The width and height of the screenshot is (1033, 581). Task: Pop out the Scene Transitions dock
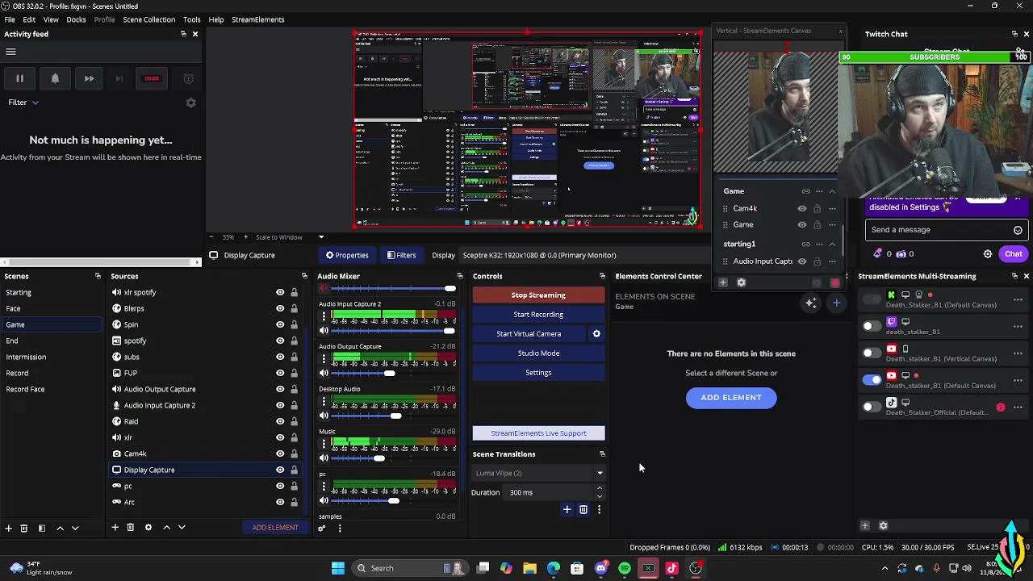pyautogui.click(x=602, y=454)
